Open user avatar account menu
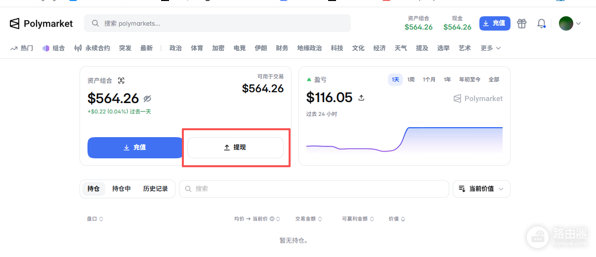The height and width of the screenshot is (257, 596). (x=570, y=23)
